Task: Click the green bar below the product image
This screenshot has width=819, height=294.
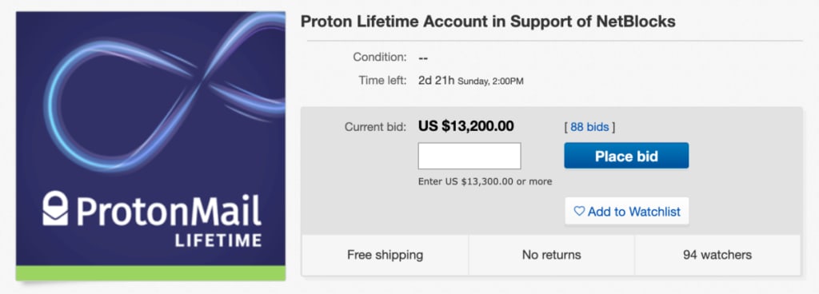Action: point(151,273)
